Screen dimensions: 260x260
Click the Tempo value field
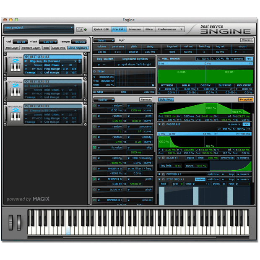click(78, 42)
